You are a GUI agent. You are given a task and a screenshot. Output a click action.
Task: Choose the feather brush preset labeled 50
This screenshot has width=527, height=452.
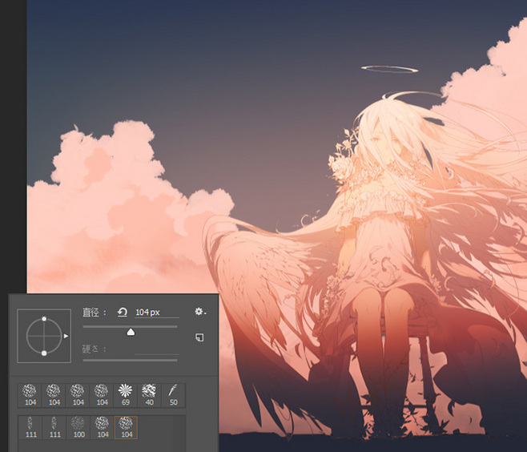174,396
